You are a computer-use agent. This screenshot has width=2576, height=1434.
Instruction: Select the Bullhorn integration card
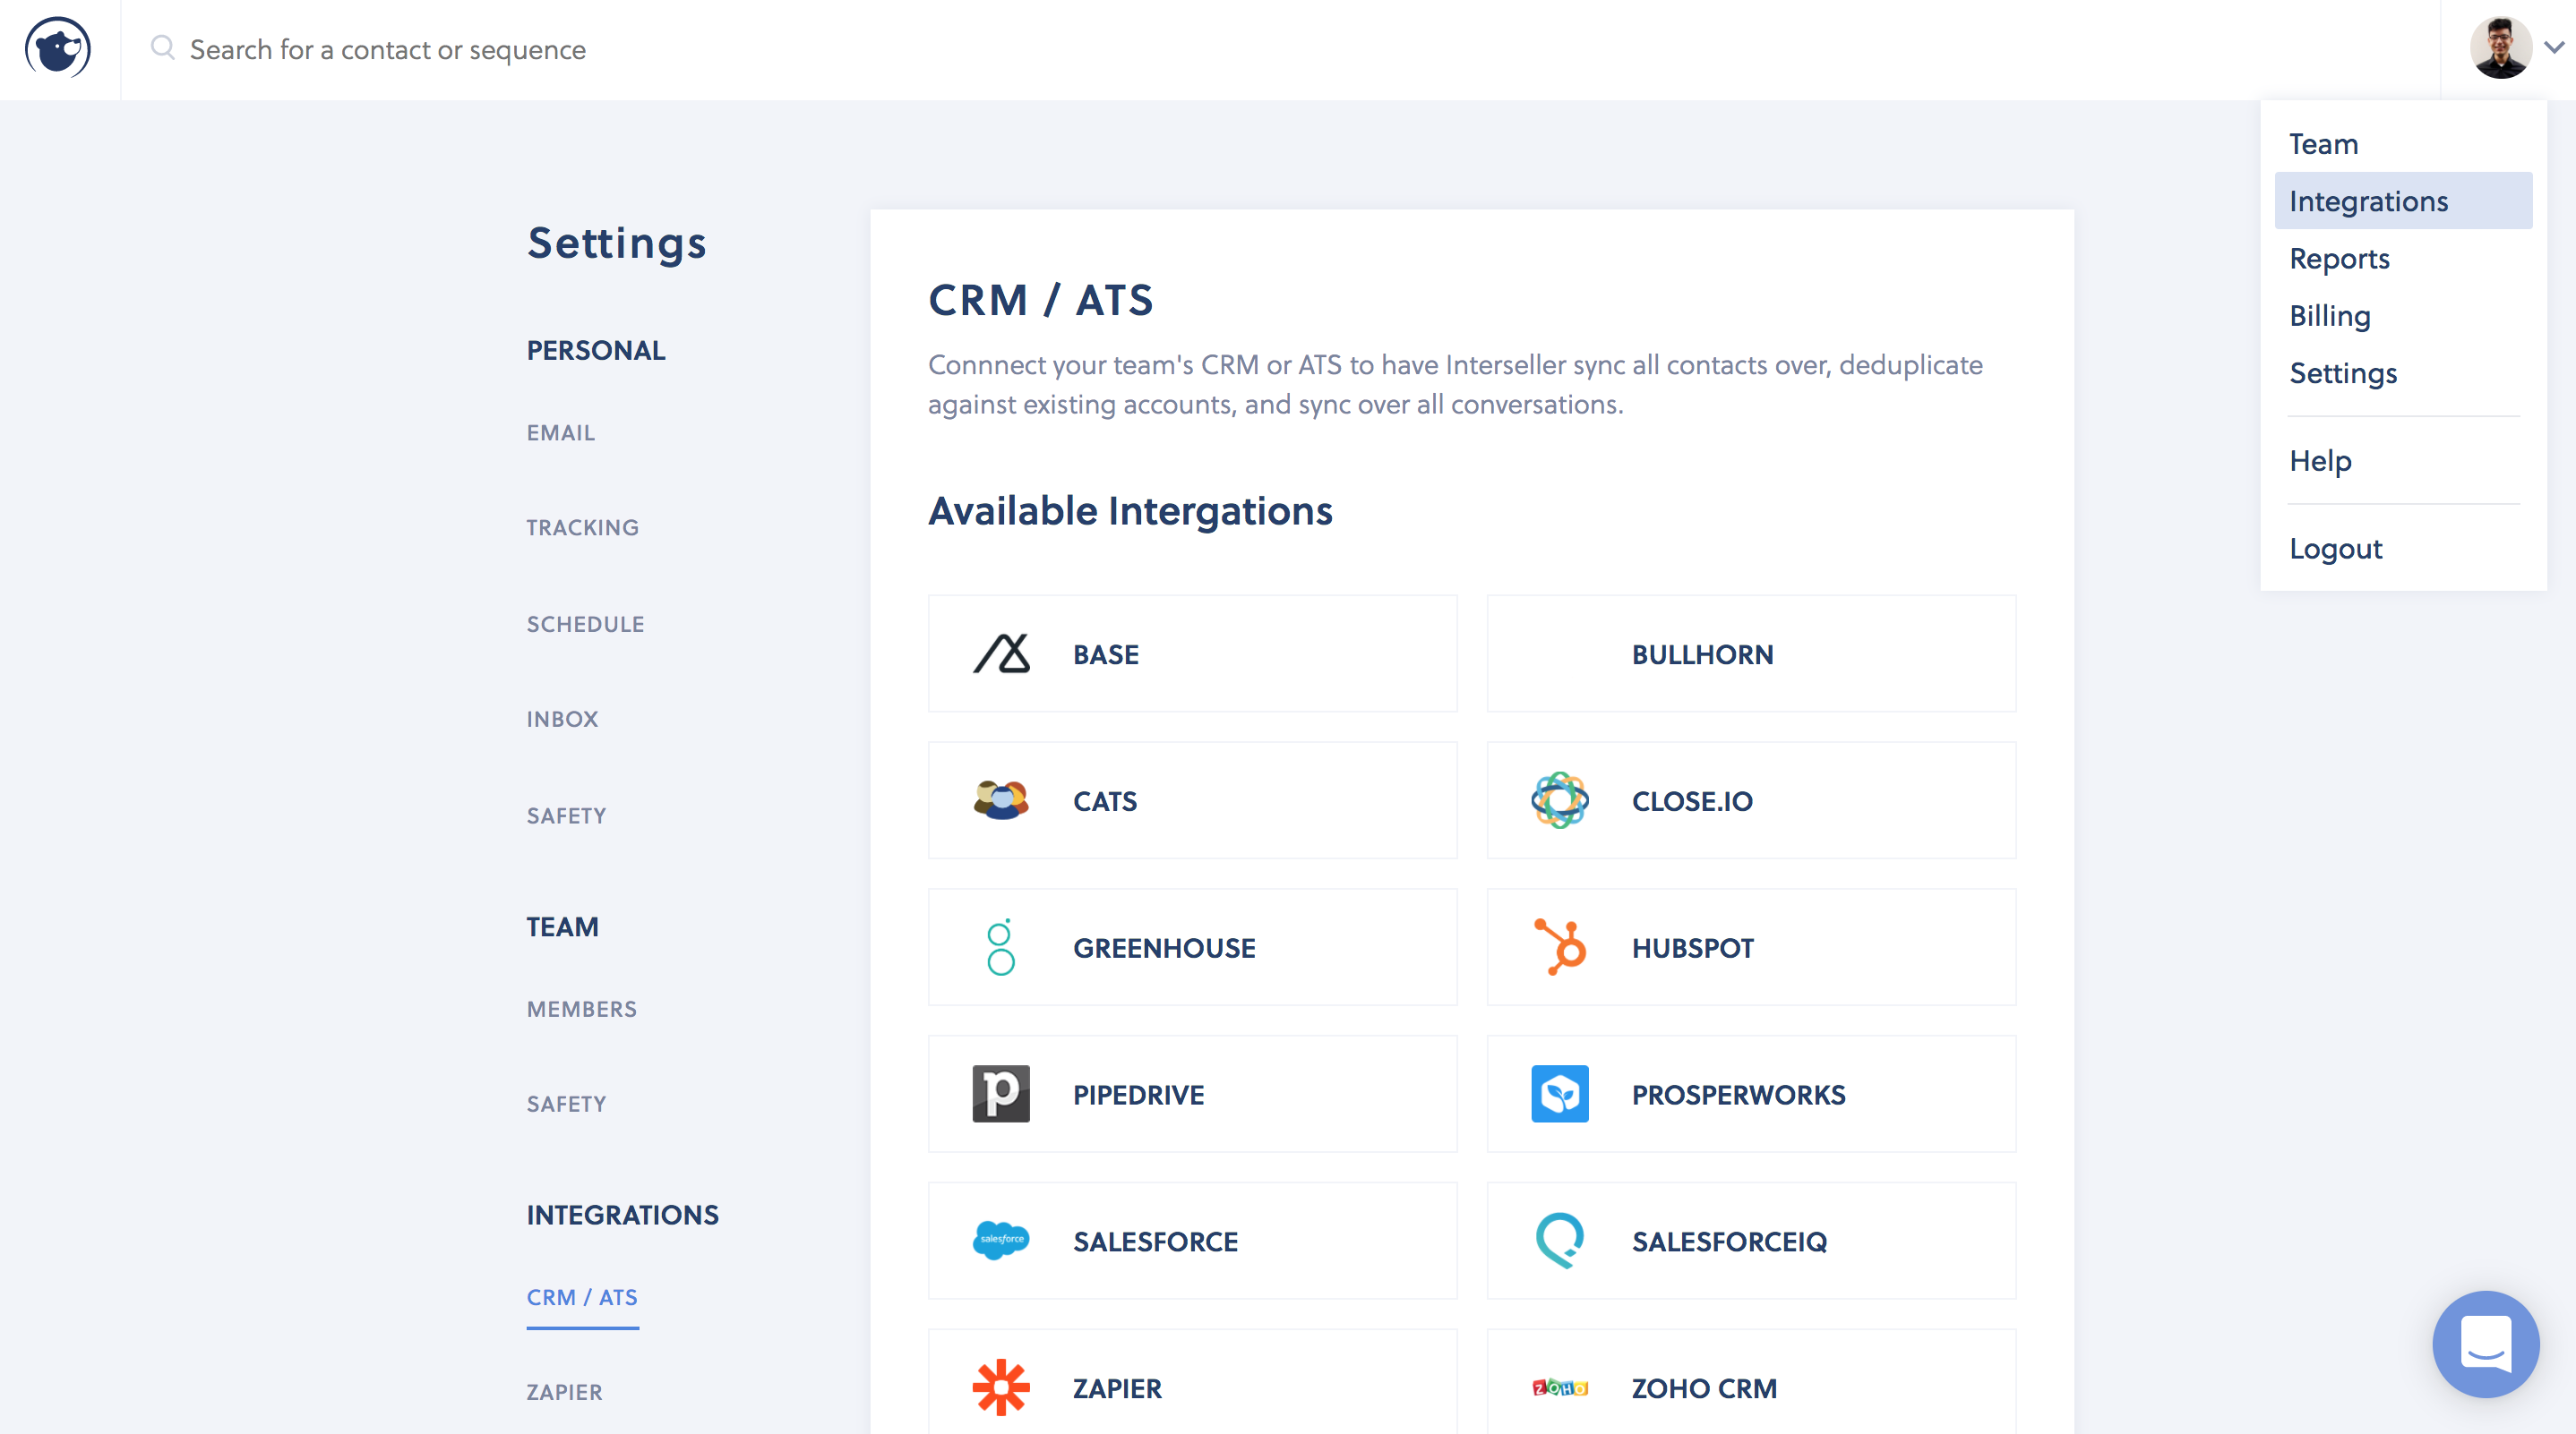(1751, 653)
